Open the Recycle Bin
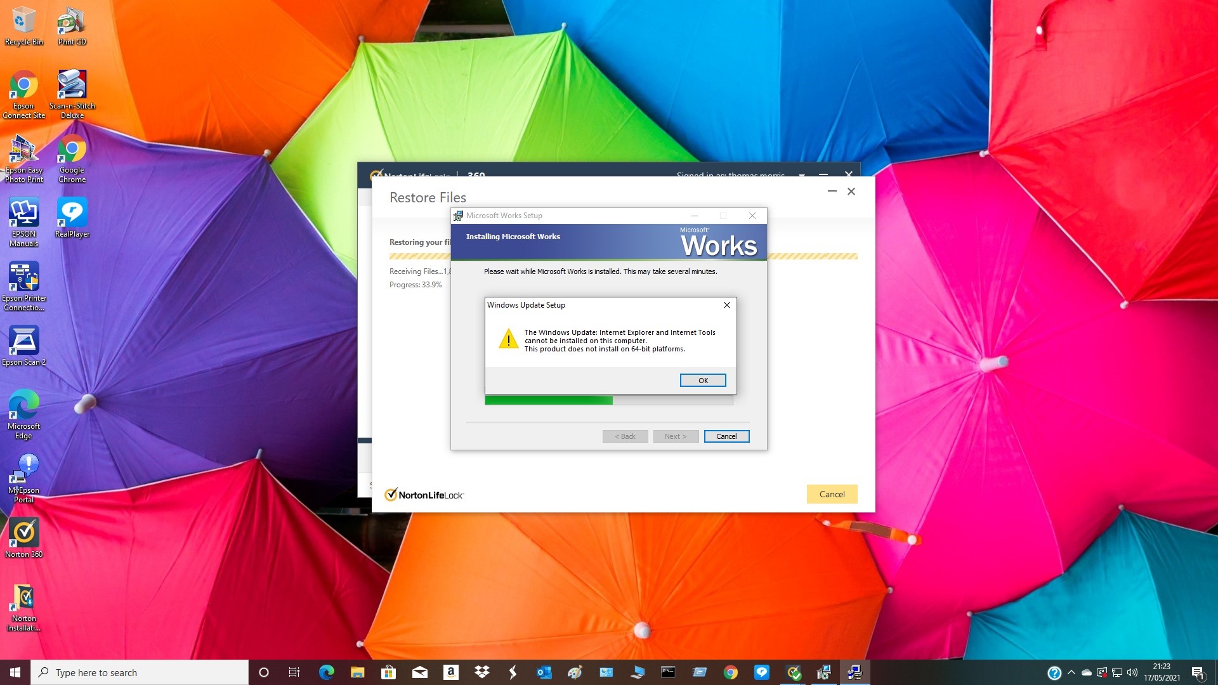Viewport: 1218px width, 685px height. point(24,21)
